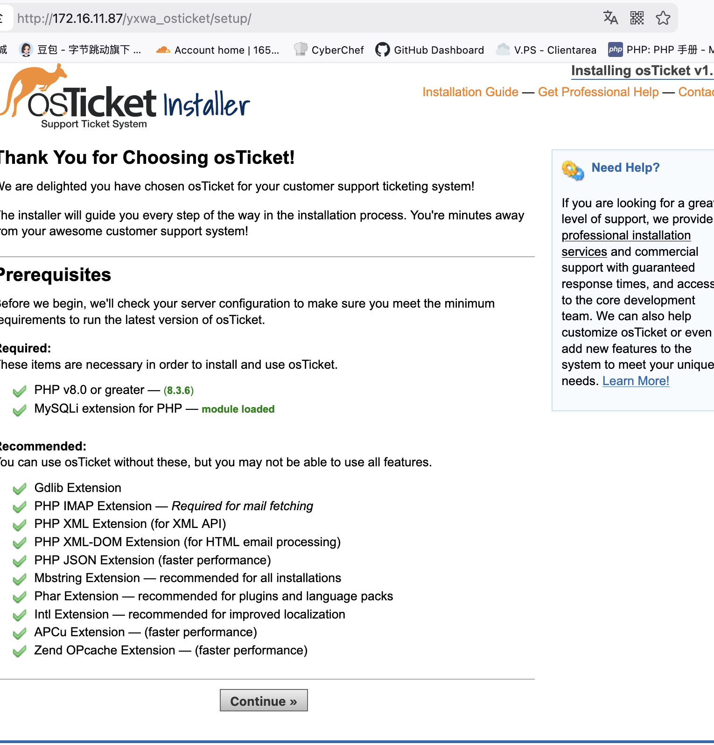Bookmark this page with the star icon
Screen dimensions: 714x745
tap(663, 18)
